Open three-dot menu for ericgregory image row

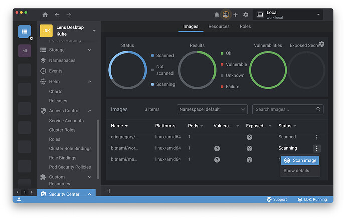click(x=316, y=137)
